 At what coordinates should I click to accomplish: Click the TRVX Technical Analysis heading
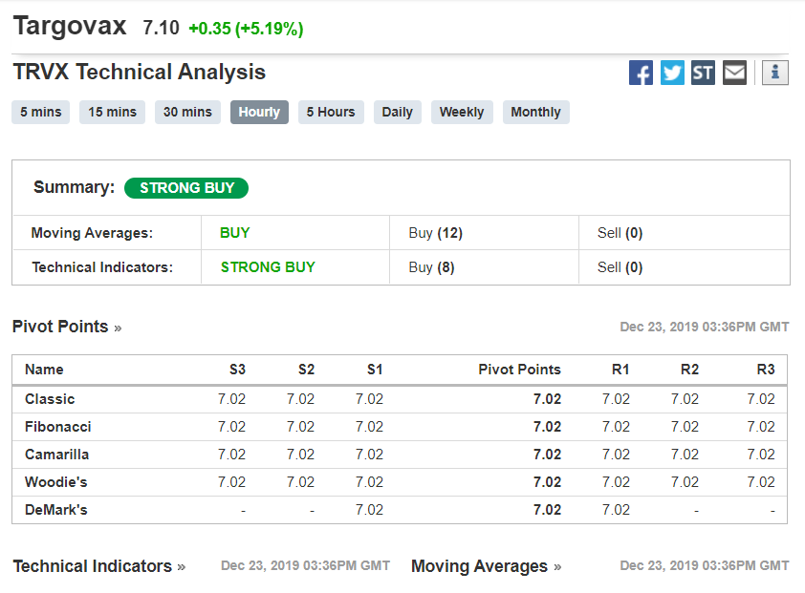click(x=140, y=72)
